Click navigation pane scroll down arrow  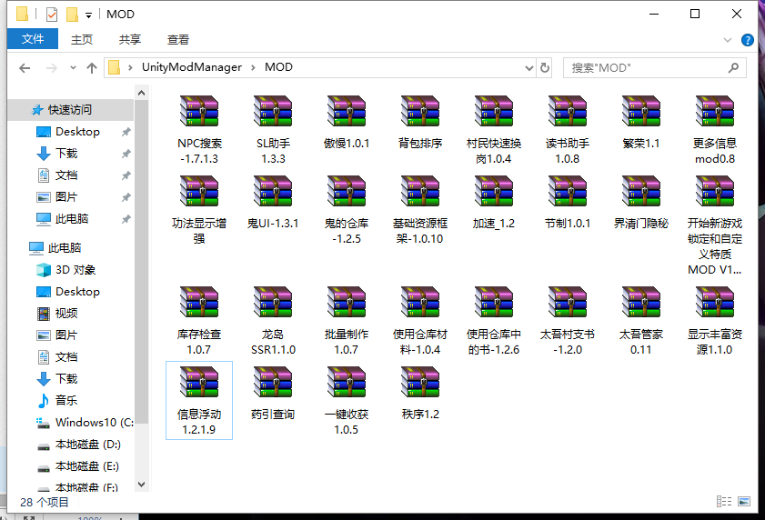pos(142,485)
